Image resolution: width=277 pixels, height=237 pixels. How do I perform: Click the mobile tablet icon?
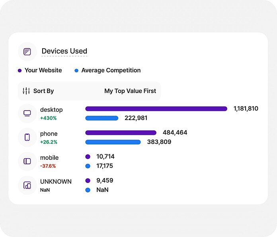tap(27, 161)
